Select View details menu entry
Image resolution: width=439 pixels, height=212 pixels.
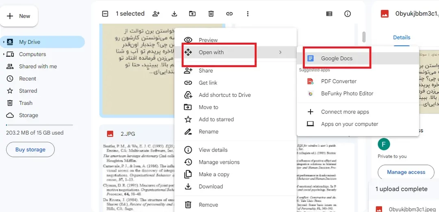[x=235, y=150]
